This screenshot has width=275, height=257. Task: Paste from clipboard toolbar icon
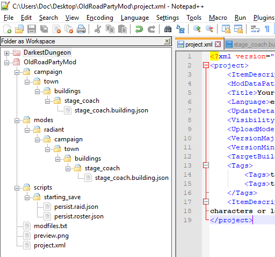tap(122, 29)
